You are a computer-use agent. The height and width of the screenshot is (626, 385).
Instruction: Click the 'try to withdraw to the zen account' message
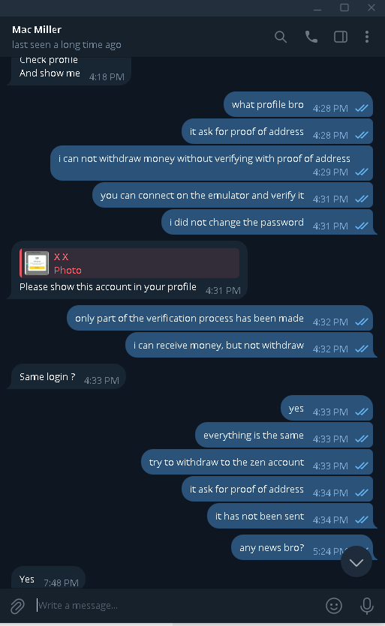(257, 462)
